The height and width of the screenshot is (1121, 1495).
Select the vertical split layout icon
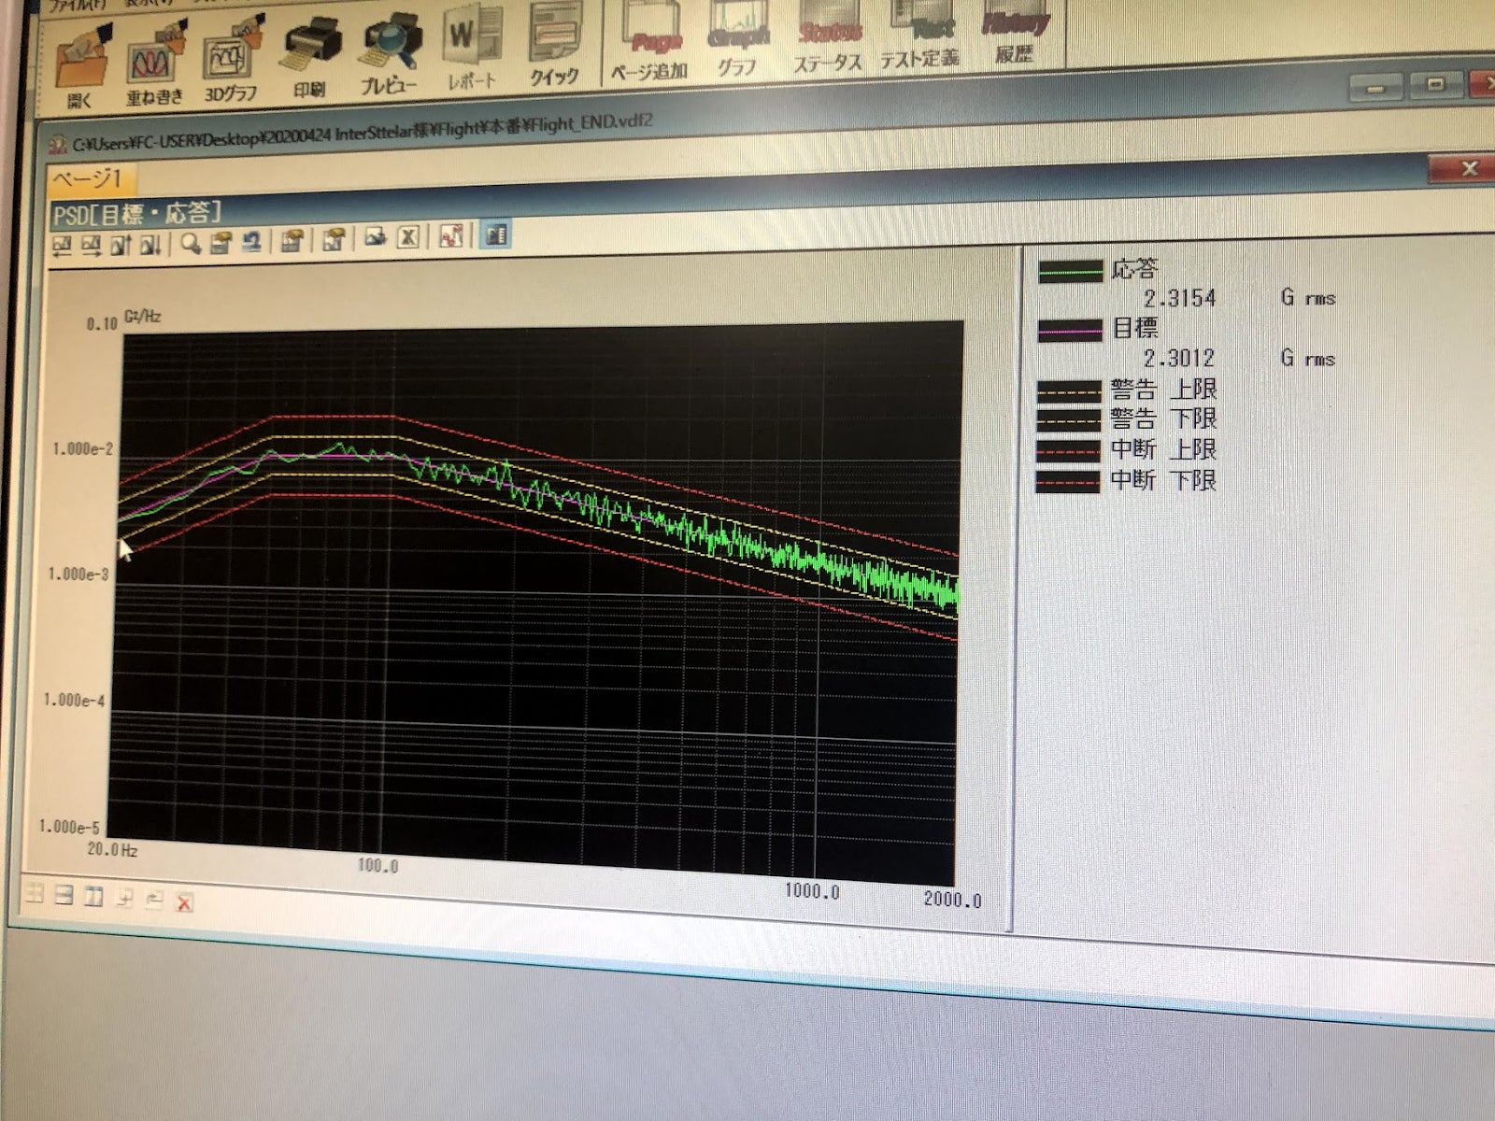(x=93, y=897)
